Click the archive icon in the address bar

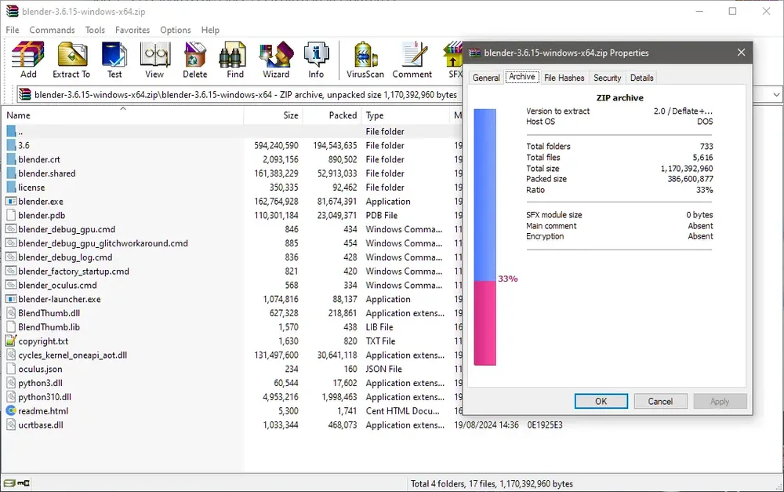tap(24, 94)
